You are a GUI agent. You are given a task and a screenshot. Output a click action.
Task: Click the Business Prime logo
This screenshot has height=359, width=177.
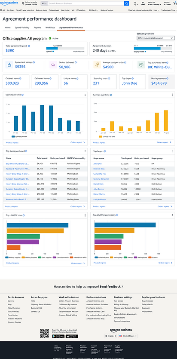(9, 3)
